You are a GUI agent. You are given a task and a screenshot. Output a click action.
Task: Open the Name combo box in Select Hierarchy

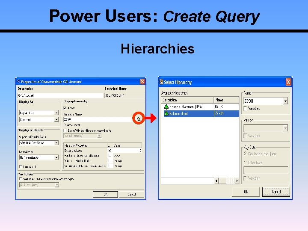[x=285, y=101]
